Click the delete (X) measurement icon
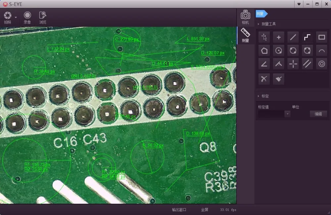 coord(264,79)
